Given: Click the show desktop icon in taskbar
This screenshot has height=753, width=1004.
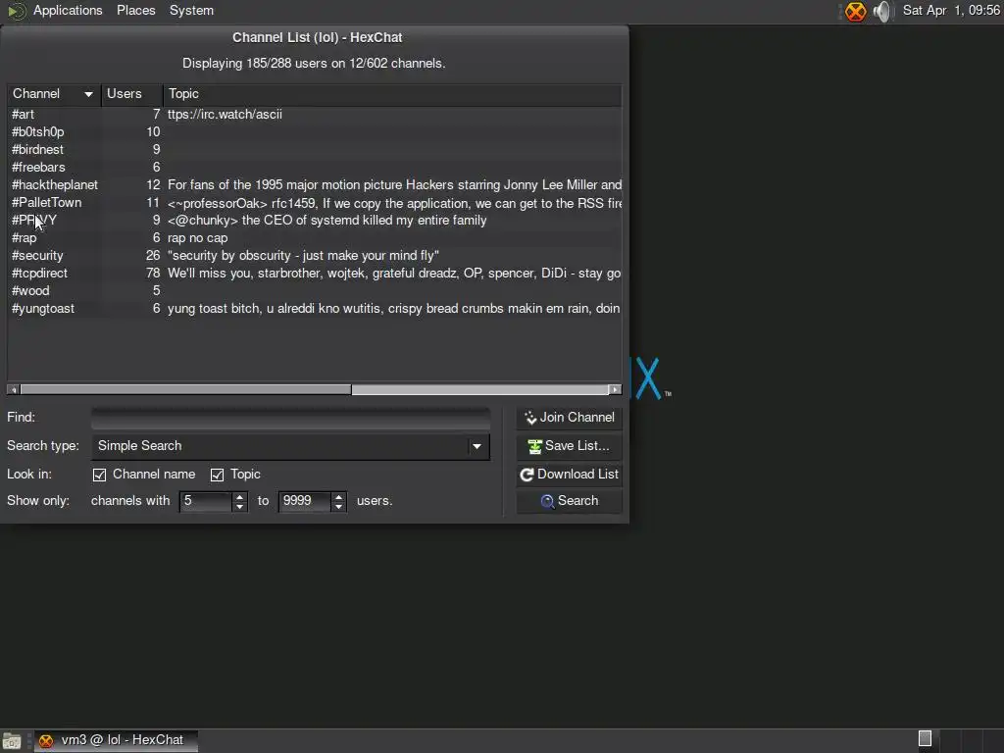Looking at the screenshot, I should point(12,741).
